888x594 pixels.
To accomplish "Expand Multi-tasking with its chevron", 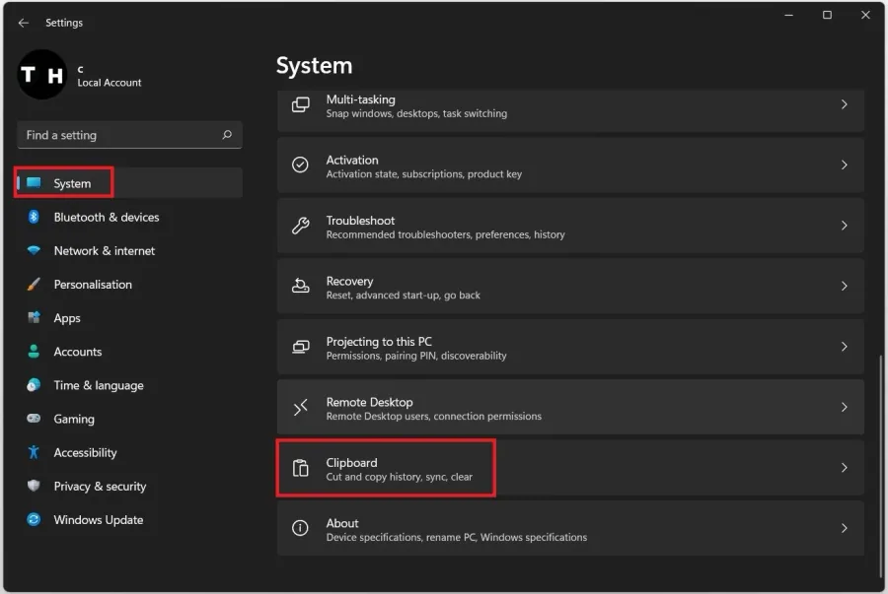I will 844,104.
